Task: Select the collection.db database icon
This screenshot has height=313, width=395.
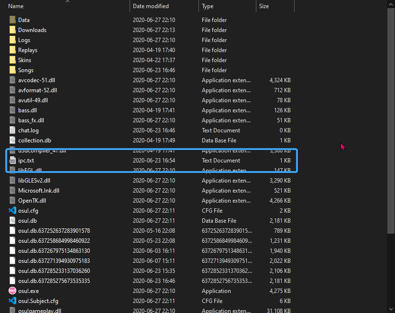Action: tap(12, 140)
